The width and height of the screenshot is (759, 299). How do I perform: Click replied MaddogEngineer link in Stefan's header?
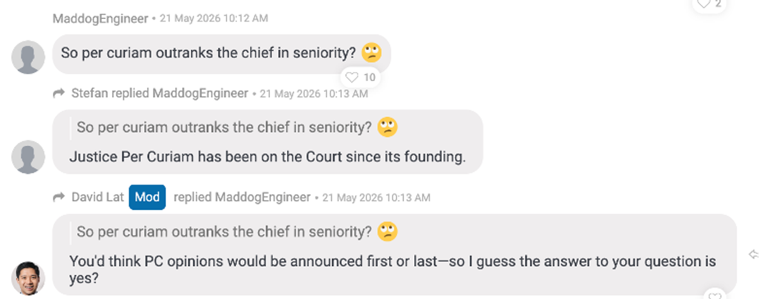180,94
